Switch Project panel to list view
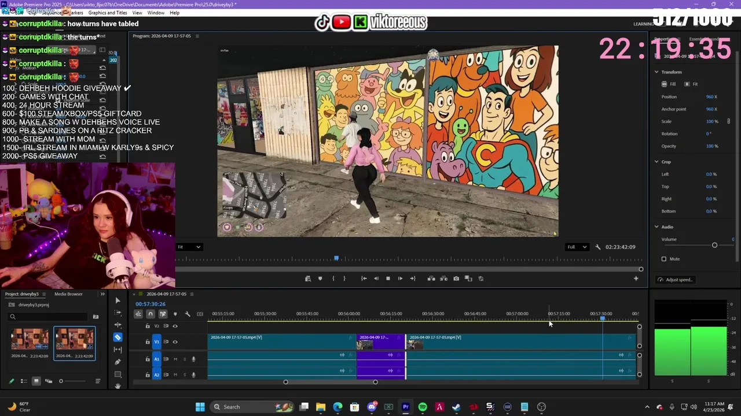This screenshot has height=416, width=741. [x=24, y=381]
